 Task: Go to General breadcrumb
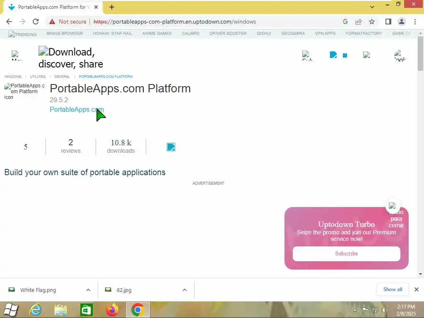coord(62,77)
